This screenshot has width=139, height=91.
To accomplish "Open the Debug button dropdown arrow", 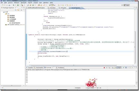I will 16,5.
